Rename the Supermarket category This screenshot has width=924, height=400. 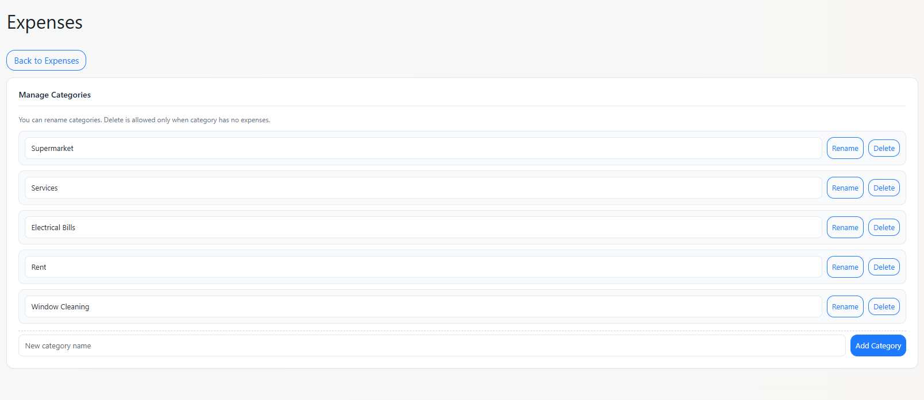tap(845, 148)
